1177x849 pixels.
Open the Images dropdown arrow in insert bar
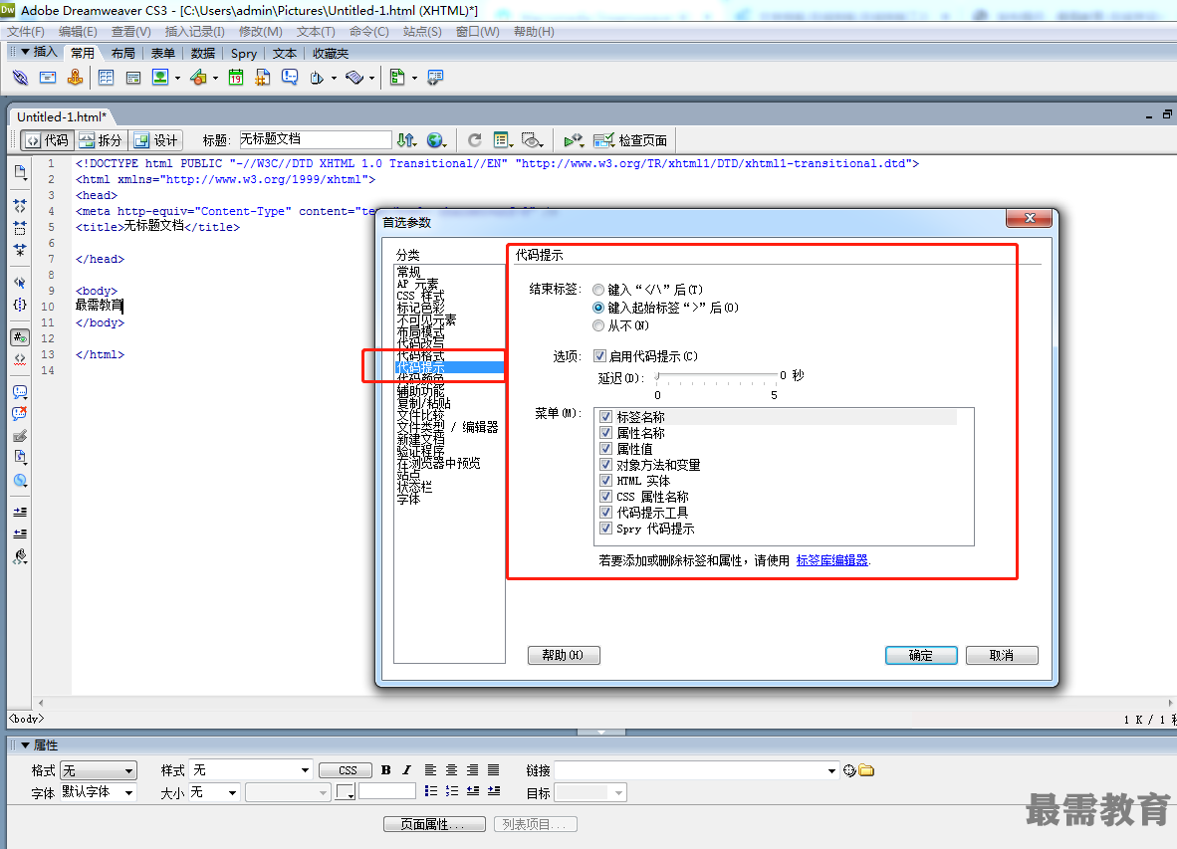(x=177, y=78)
